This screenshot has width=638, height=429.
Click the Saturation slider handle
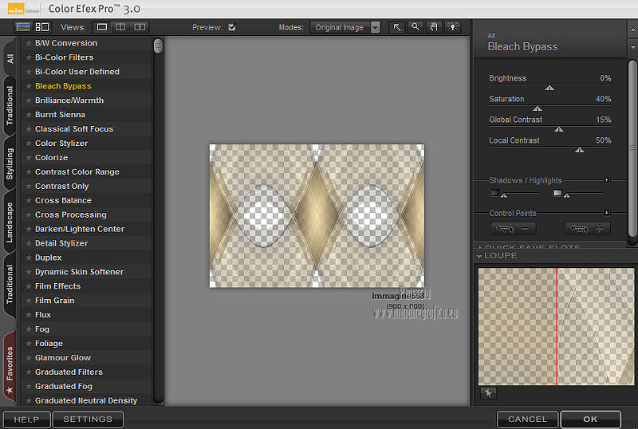(538, 108)
